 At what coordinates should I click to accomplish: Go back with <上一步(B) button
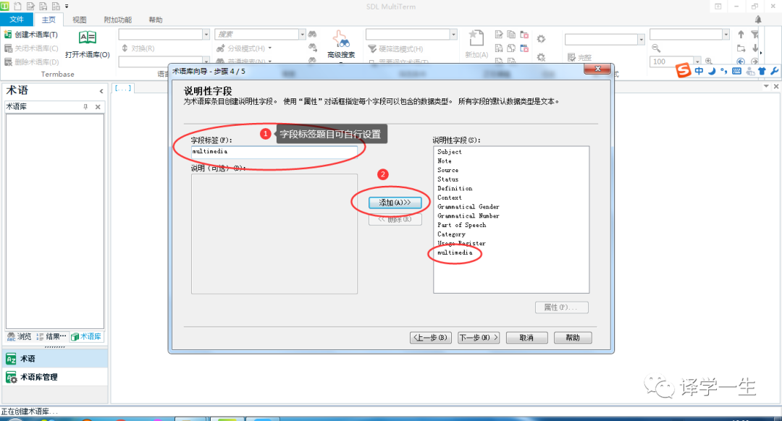pyautogui.click(x=431, y=338)
